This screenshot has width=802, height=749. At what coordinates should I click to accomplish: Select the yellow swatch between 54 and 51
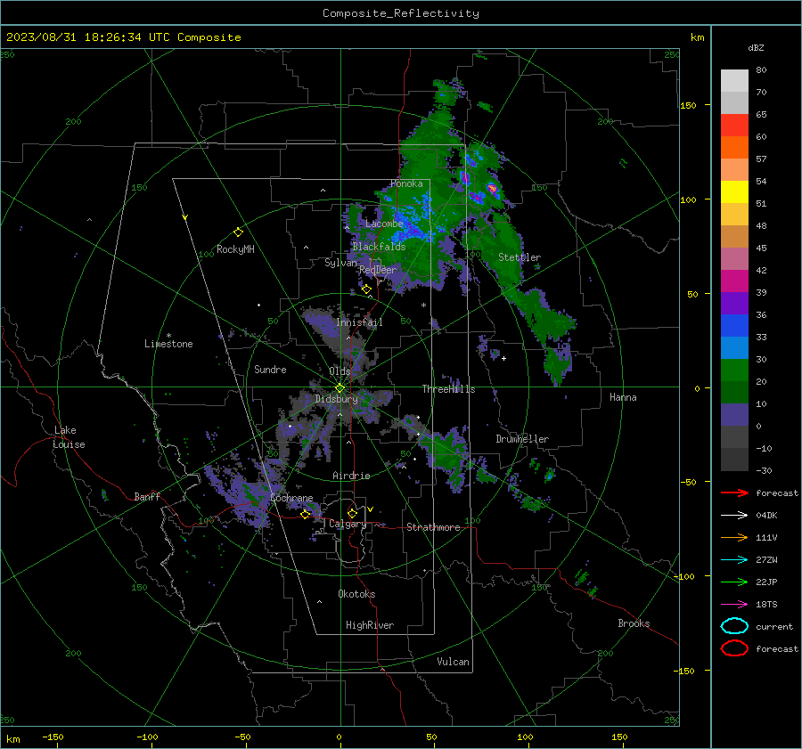pyautogui.click(x=734, y=192)
